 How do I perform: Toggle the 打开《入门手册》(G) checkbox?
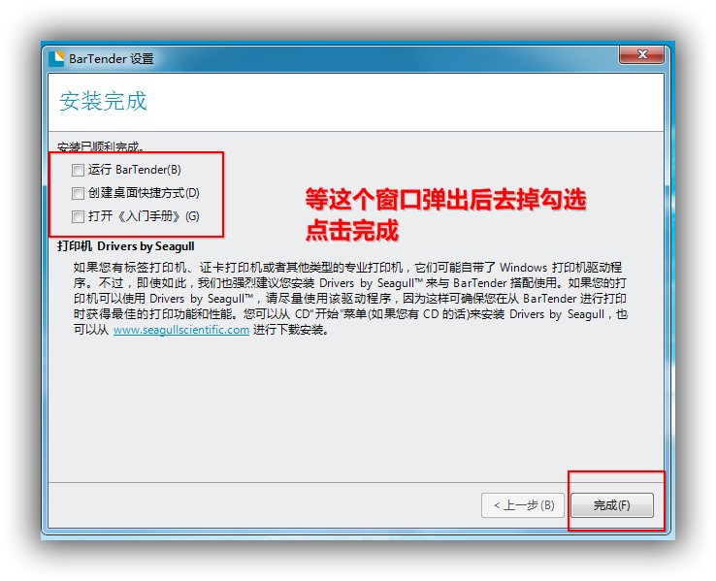(78, 216)
